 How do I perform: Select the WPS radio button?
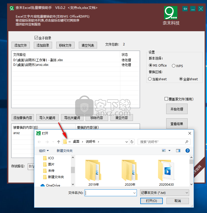pyautogui.click(x=174, y=66)
